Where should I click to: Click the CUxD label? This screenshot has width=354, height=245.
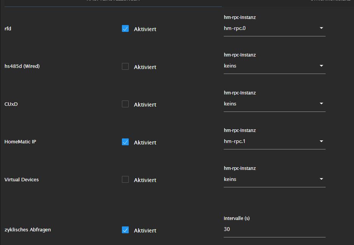[11, 104]
